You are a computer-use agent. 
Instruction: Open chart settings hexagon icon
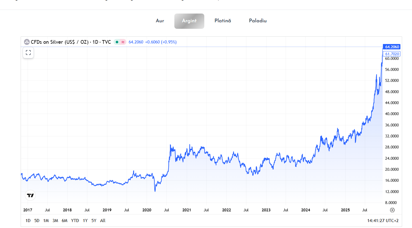click(x=392, y=210)
